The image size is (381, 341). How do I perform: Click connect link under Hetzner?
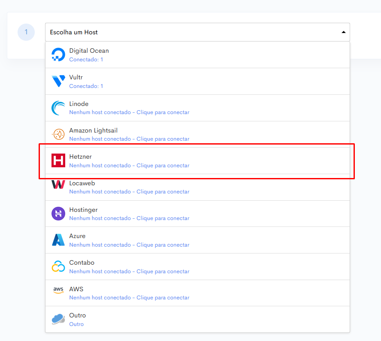coord(129,166)
